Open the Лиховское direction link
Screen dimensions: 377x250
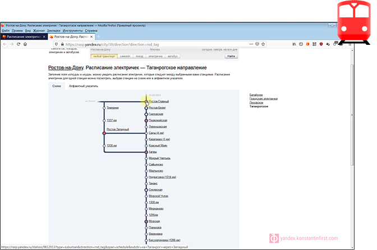tap(256, 103)
